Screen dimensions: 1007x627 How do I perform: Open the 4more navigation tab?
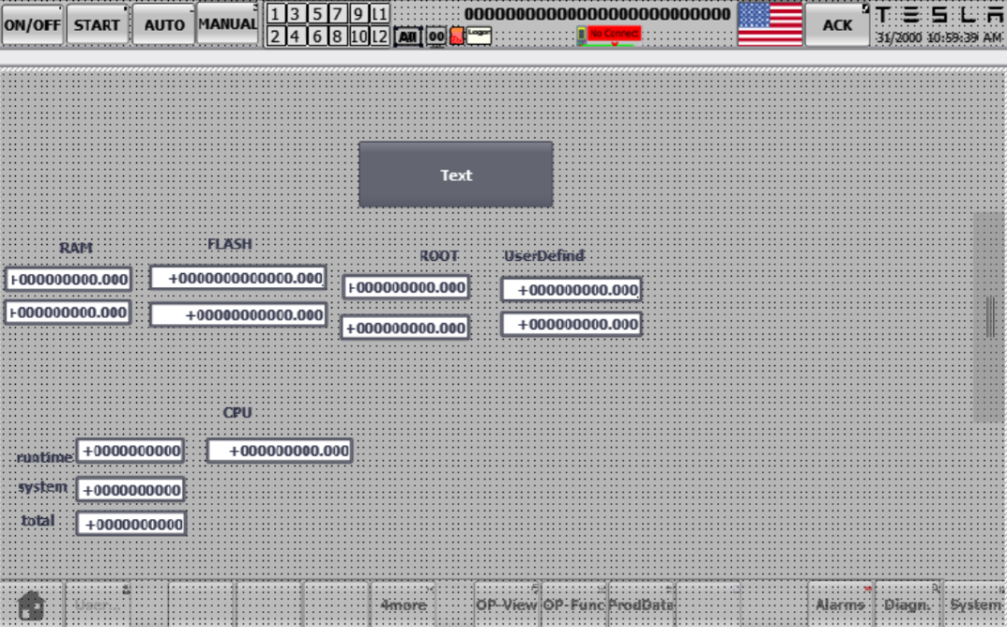tap(404, 605)
